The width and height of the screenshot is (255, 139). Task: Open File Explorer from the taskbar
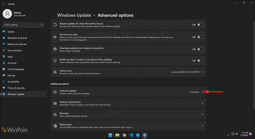pyautogui.click(x=117, y=135)
